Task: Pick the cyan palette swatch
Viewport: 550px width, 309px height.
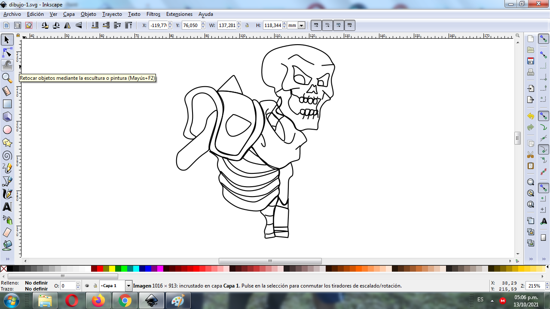Action: 136,269
